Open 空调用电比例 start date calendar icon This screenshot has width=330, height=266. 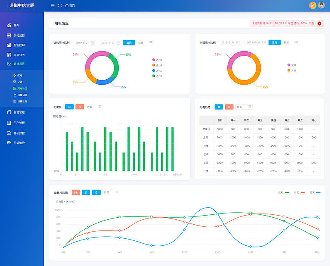click(x=238, y=43)
